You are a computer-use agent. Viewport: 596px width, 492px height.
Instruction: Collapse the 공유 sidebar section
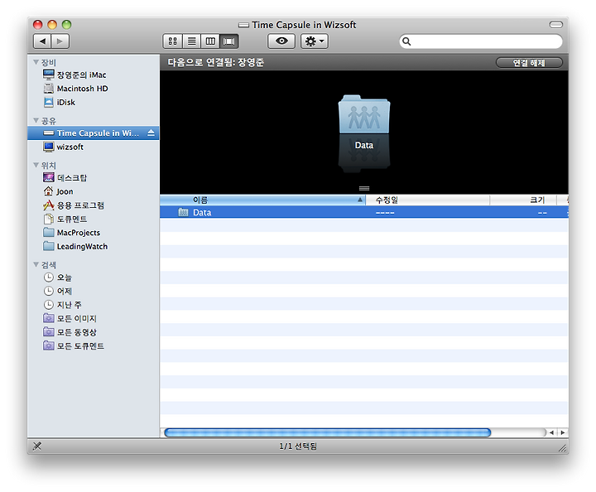pos(36,121)
